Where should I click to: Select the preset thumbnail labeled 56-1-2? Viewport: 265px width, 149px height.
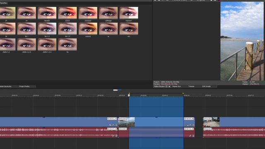(x=47, y=29)
